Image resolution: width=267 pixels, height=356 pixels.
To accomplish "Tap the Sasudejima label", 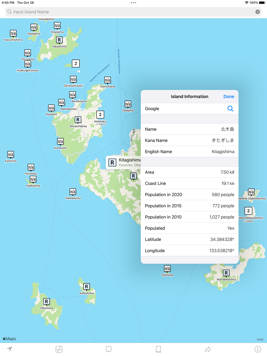I will 46,19.
